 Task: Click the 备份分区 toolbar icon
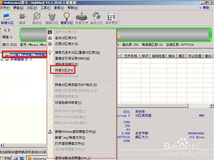pos(96,18)
